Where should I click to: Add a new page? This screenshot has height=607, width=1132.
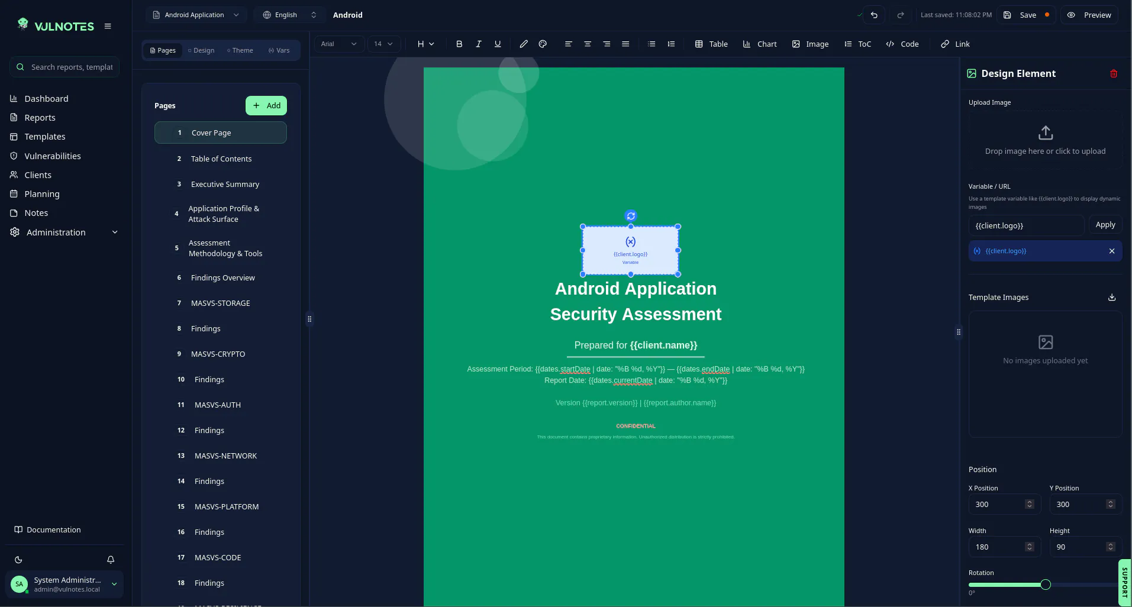(266, 105)
